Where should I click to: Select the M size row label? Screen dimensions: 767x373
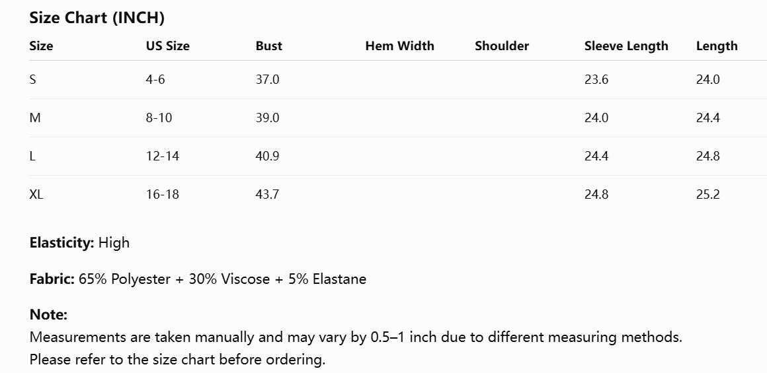tap(35, 118)
